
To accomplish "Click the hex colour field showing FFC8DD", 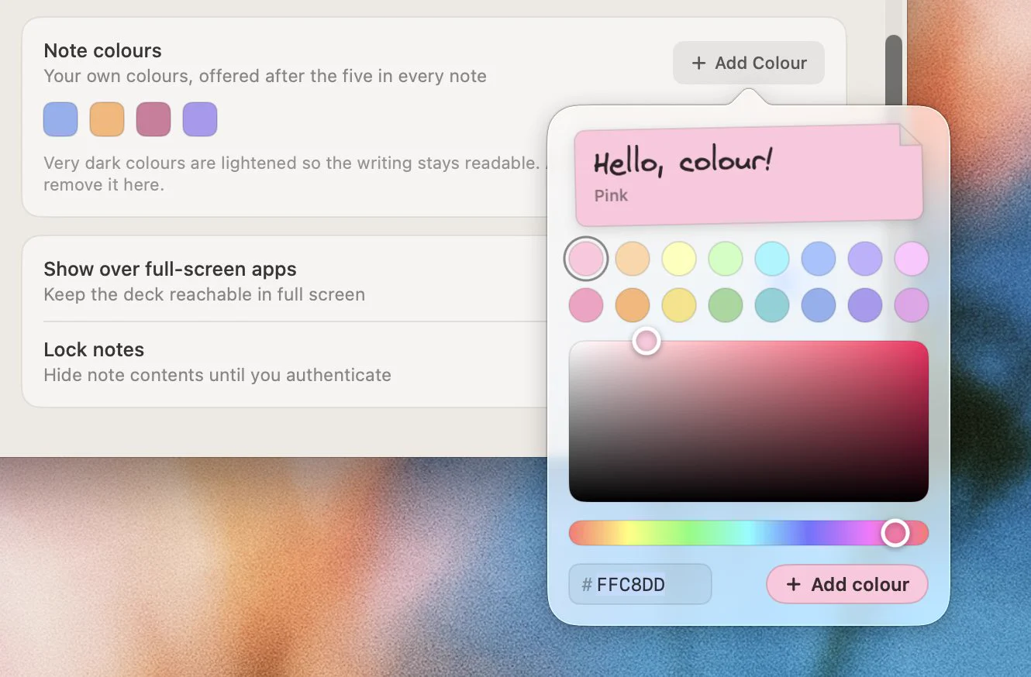I will pos(640,584).
